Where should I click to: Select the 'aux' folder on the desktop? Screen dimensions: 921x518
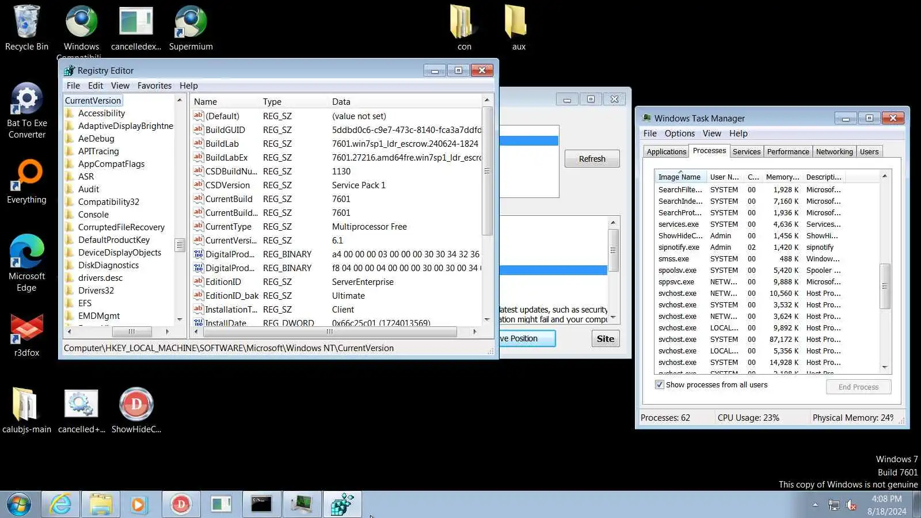(x=517, y=28)
